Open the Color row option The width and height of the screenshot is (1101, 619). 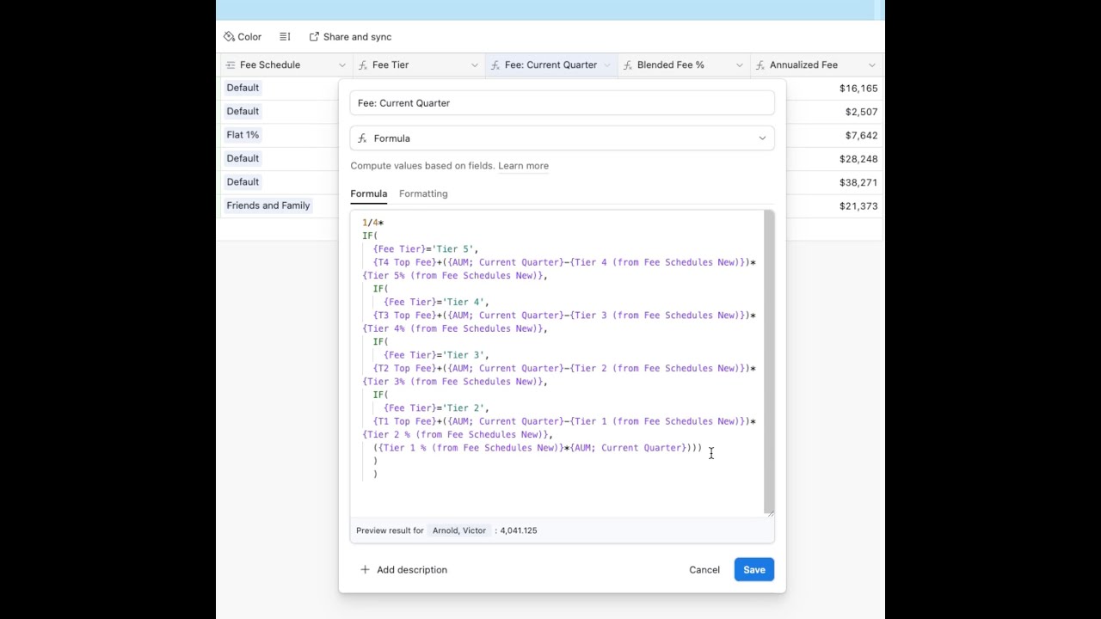243,37
